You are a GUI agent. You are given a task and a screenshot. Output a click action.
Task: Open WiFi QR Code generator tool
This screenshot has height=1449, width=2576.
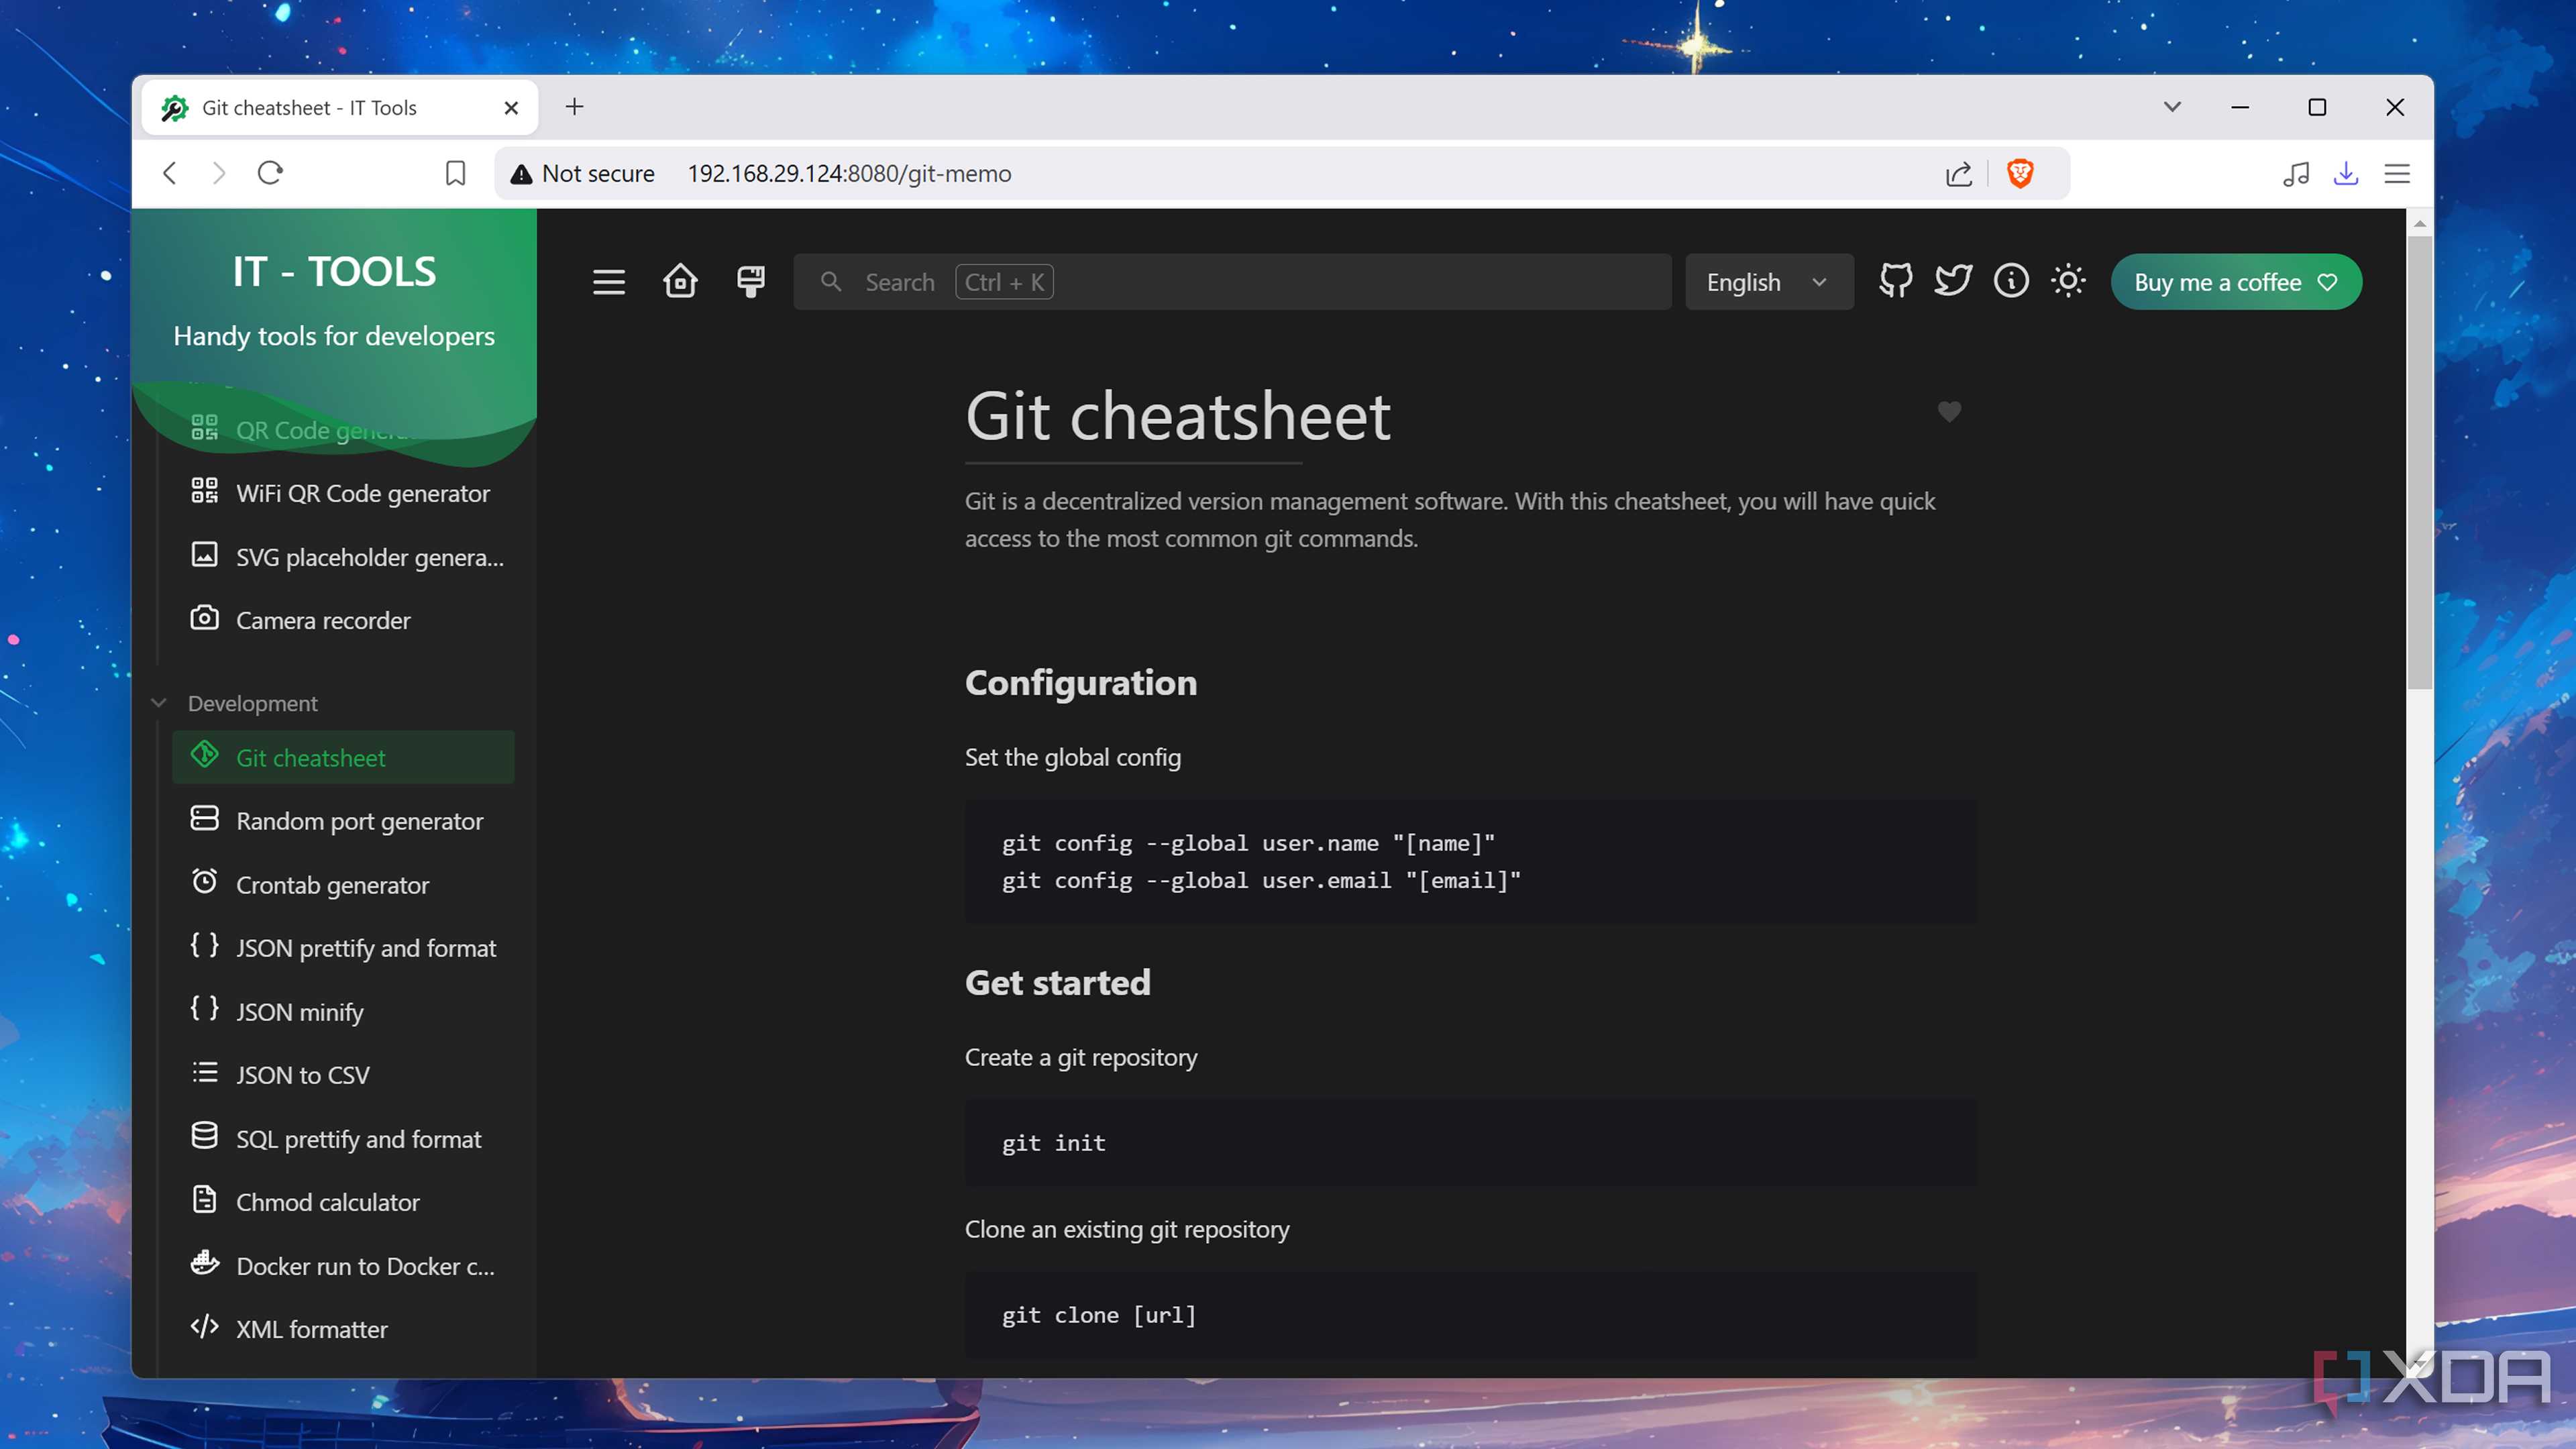[x=343, y=493]
